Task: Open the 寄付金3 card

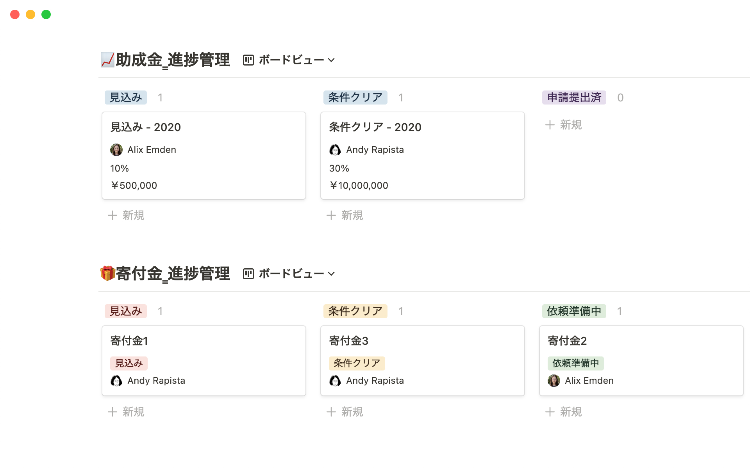Action: pyautogui.click(x=348, y=341)
